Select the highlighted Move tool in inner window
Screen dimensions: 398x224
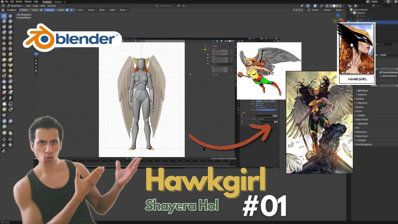[36, 54]
